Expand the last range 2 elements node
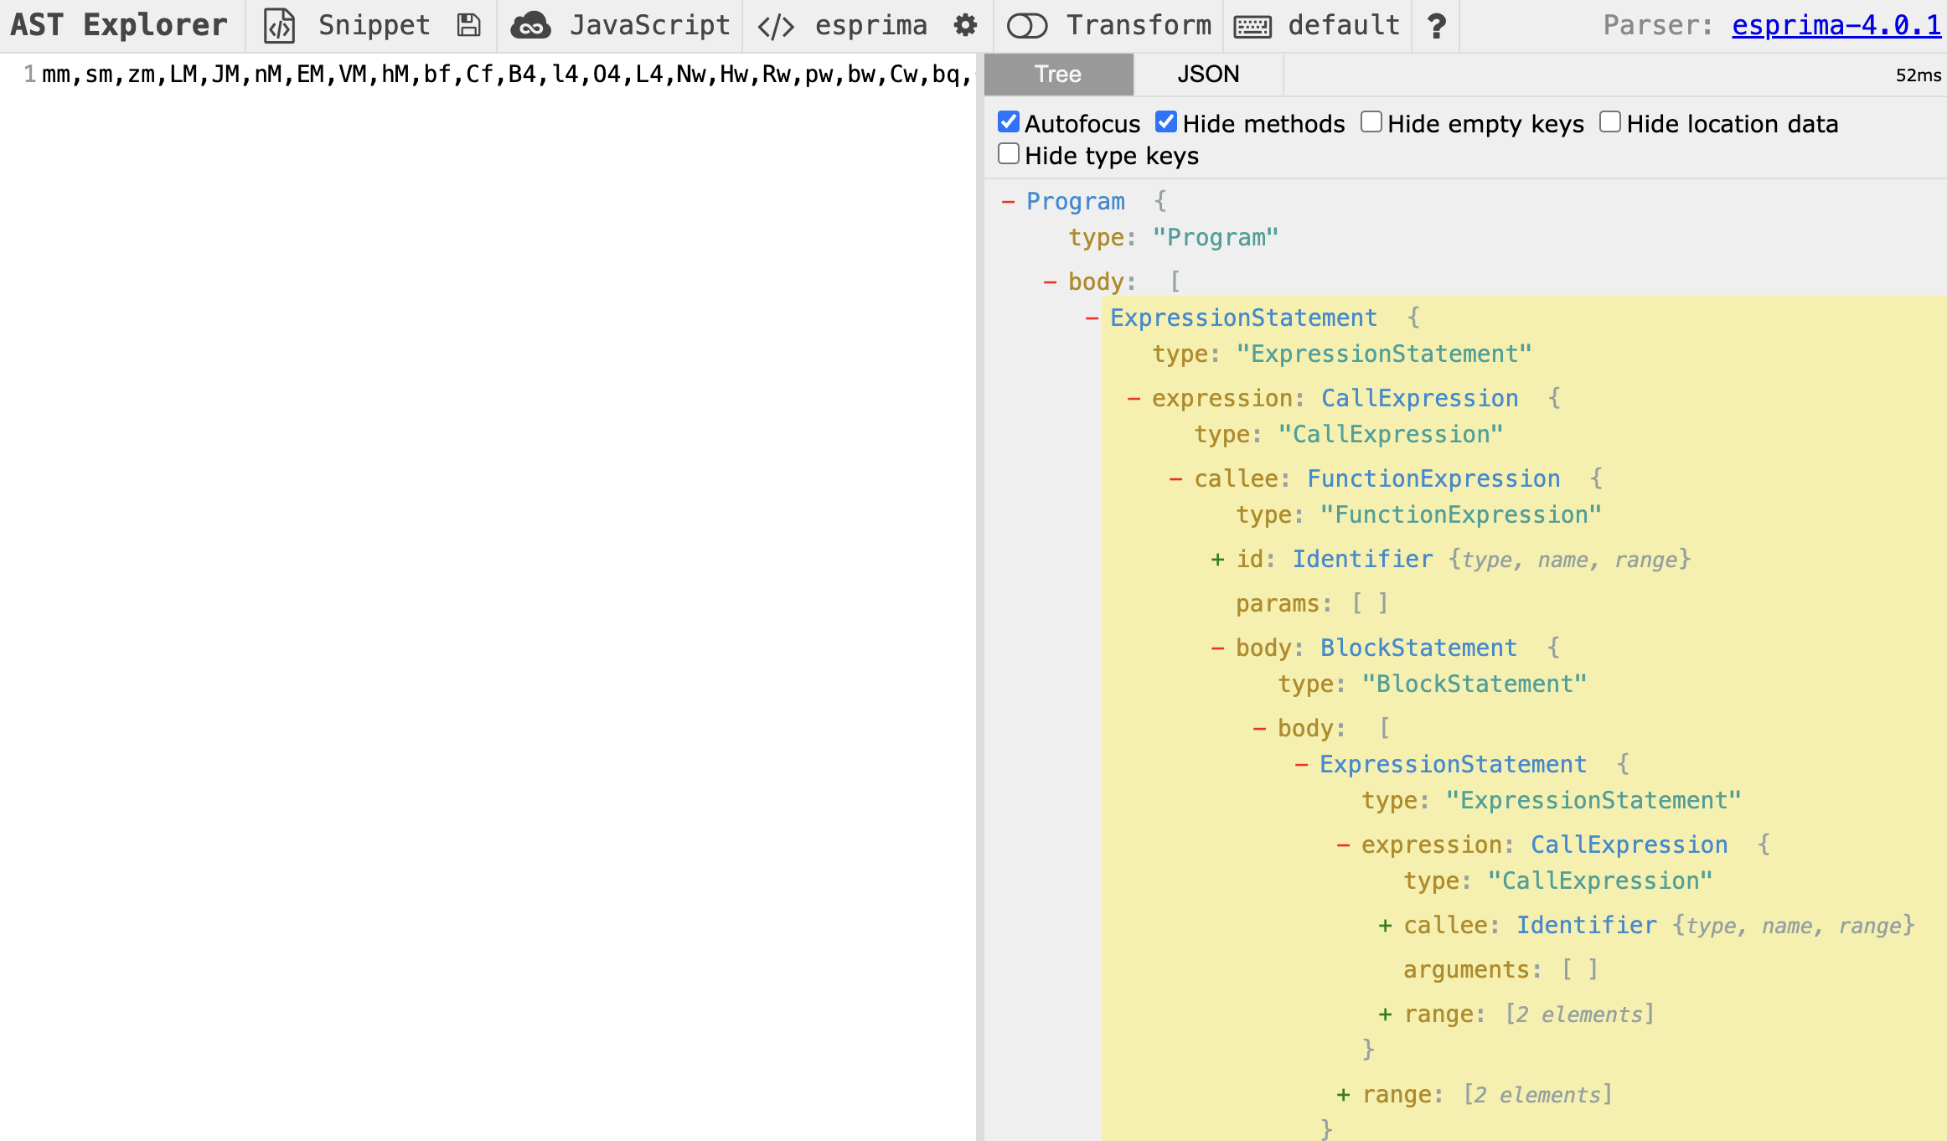The image size is (1947, 1141). click(1343, 1095)
